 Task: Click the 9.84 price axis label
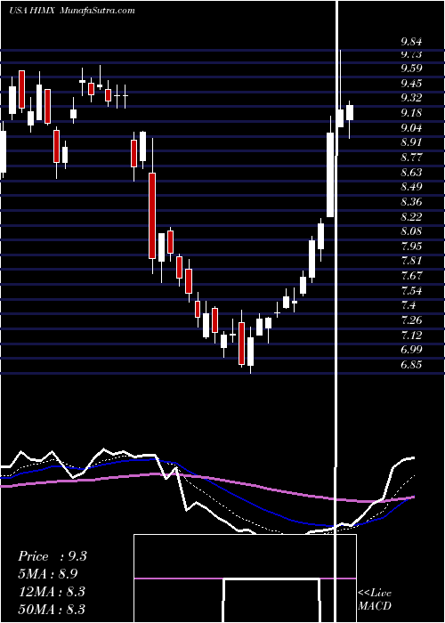pyautogui.click(x=411, y=43)
